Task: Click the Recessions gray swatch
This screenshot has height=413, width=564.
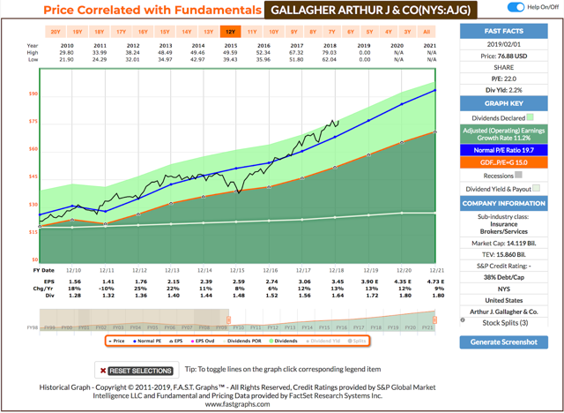Action: 518,175
